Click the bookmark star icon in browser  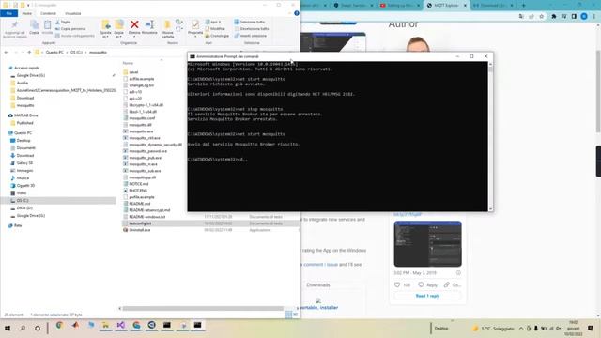(x=541, y=17)
